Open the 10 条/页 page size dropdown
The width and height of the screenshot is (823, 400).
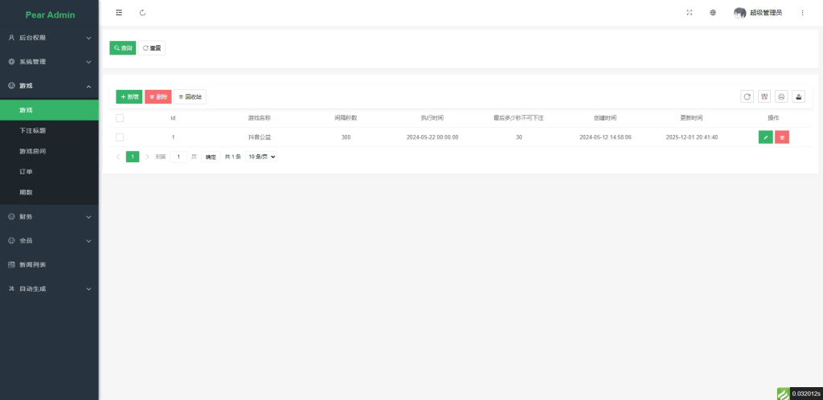[261, 157]
